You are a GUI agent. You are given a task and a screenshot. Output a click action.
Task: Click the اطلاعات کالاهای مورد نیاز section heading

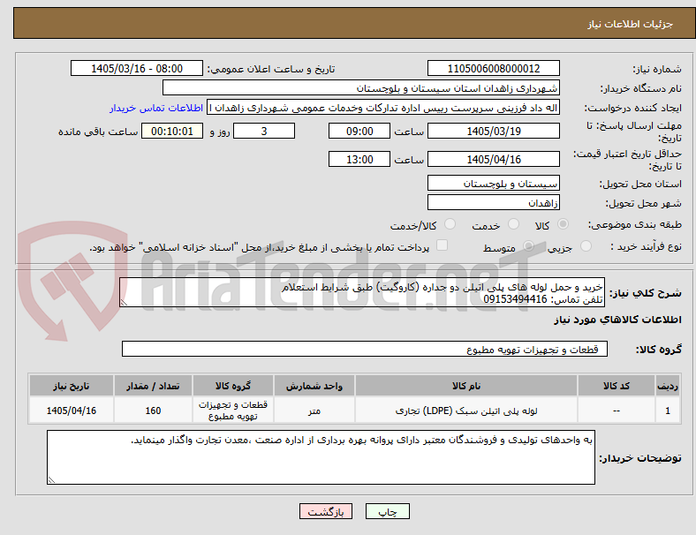pos(617,320)
